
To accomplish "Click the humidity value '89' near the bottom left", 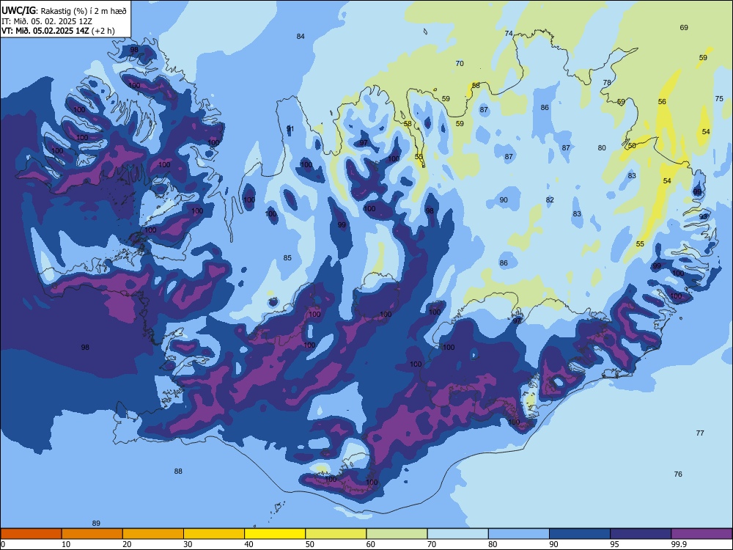I will 96,524.
